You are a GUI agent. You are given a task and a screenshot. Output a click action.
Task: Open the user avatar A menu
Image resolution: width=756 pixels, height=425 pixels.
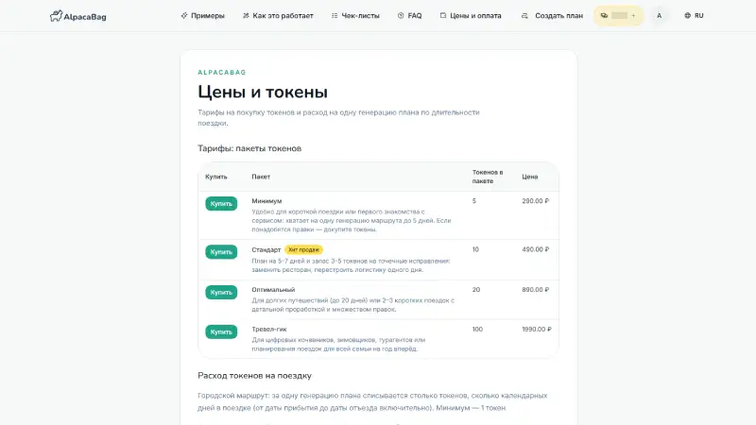(659, 15)
